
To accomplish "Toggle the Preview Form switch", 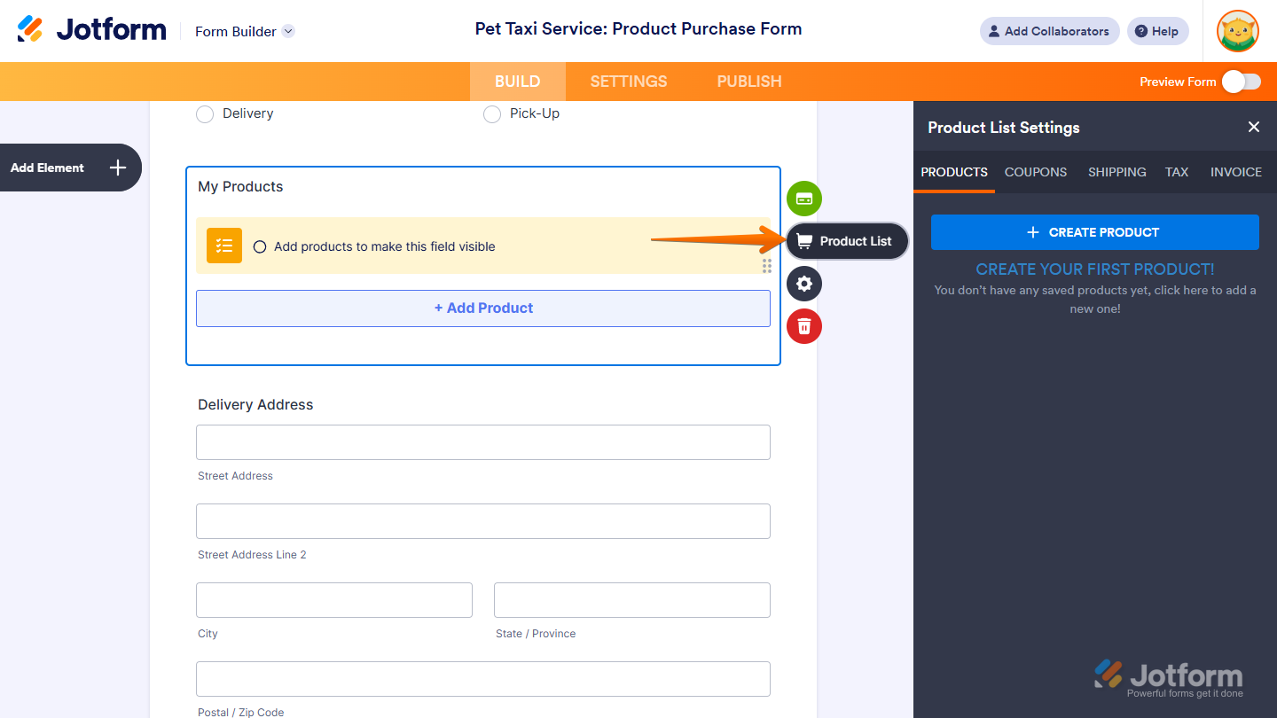I will [1241, 82].
